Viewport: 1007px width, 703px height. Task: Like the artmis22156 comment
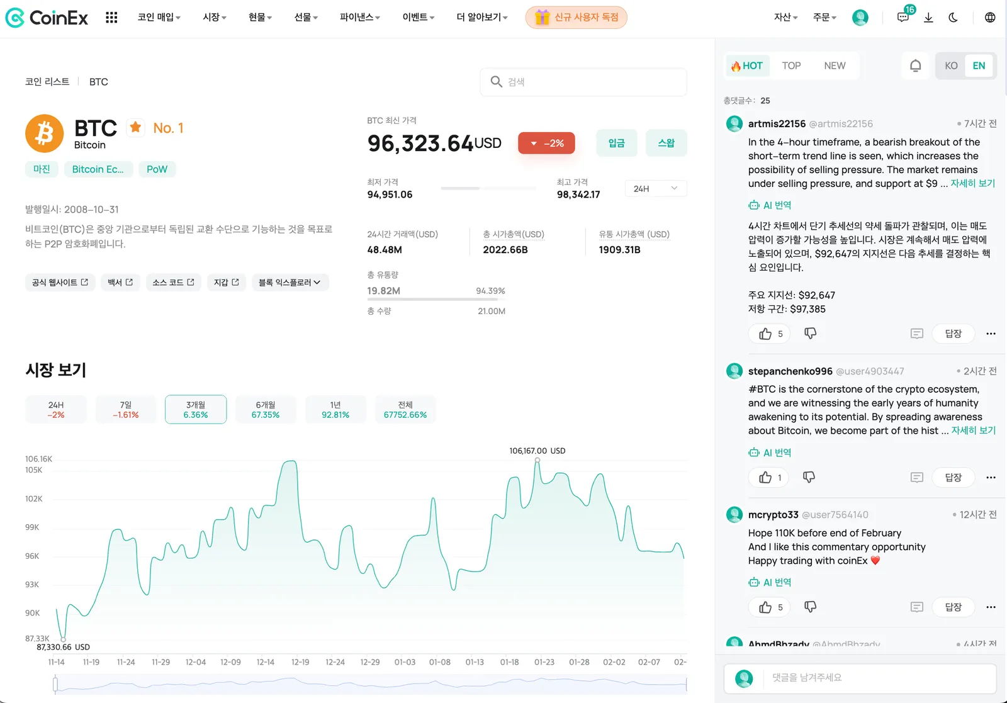pos(770,334)
